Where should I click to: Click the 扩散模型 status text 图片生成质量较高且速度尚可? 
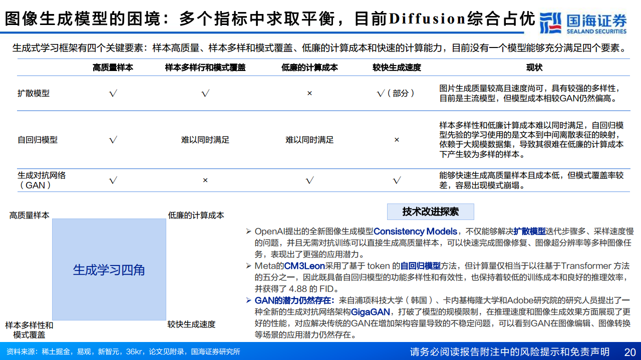530,93
